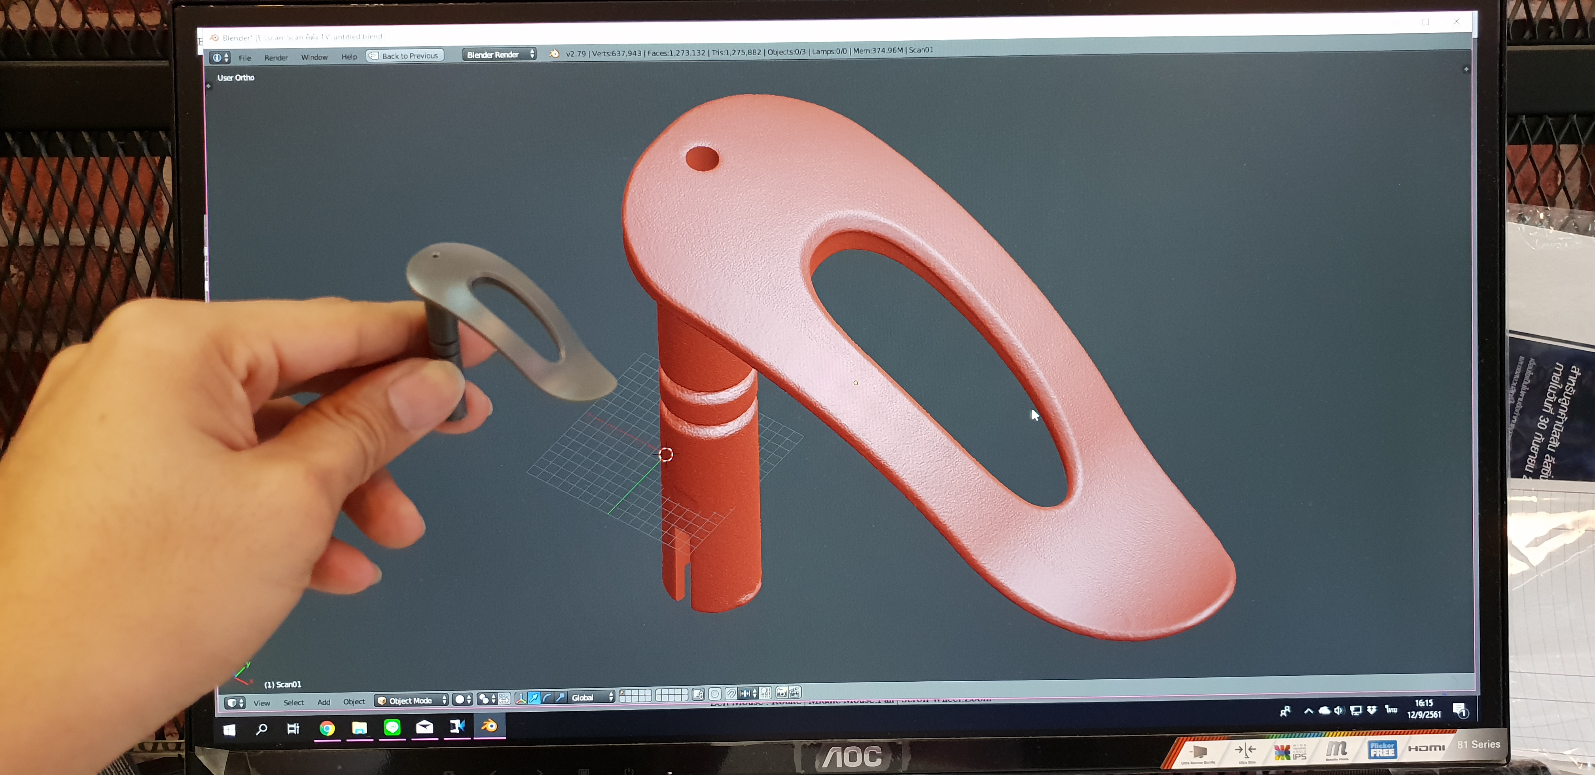This screenshot has width=1595, height=775.
Task: Click the Blender taskbar icon
Action: (490, 726)
